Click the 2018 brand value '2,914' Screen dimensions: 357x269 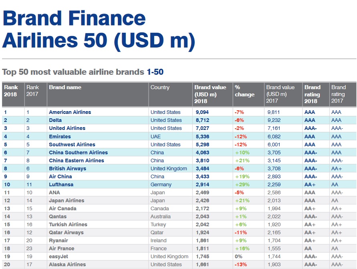[202, 185]
